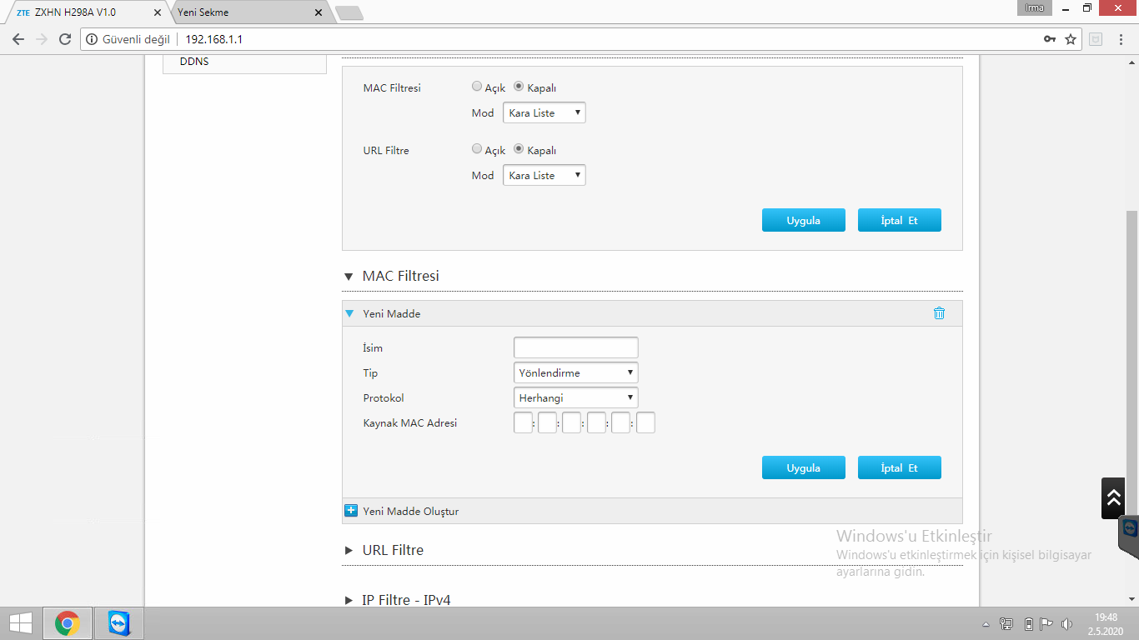Viewport: 1139px width, 640px height.
Task: Set MAC Filtresi to Kapalı
Action: point(519,86)
